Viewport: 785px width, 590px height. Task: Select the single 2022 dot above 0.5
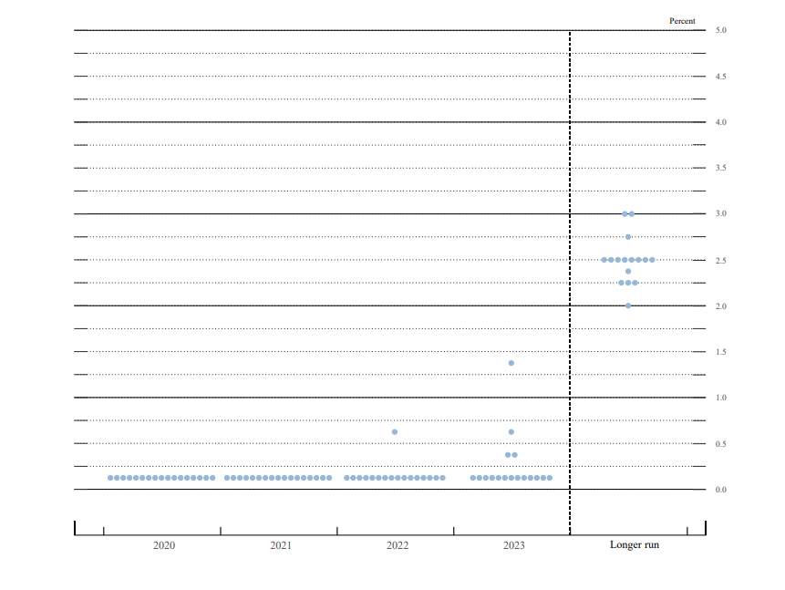(x=395, y=431)
